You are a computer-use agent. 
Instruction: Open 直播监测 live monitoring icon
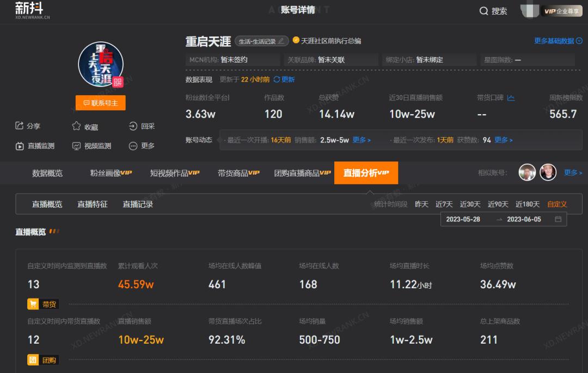pyautogui.click(x=20, y=146)
